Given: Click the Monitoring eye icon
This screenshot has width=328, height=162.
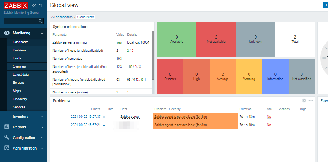Looking at the screenshot, I should click(x=7, y=33).
